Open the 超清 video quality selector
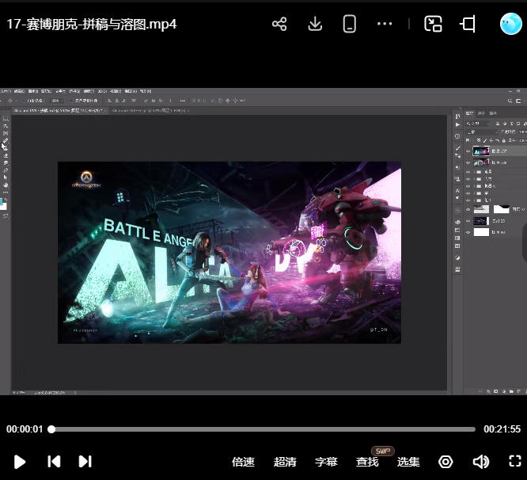The height and width of the screenshot is (480, 527). coord(285,462)
